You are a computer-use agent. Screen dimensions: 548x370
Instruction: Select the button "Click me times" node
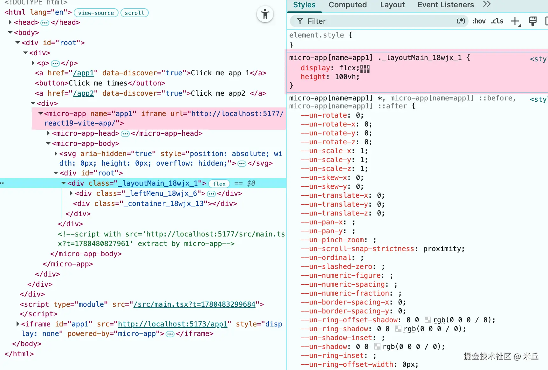(100, 83)
